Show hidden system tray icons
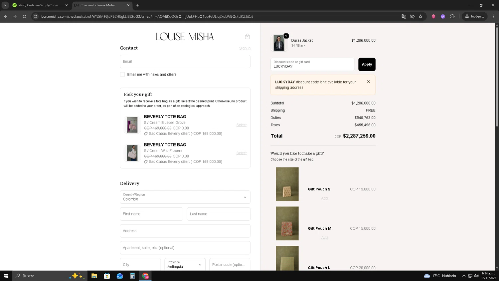 (x=464, y=276)
